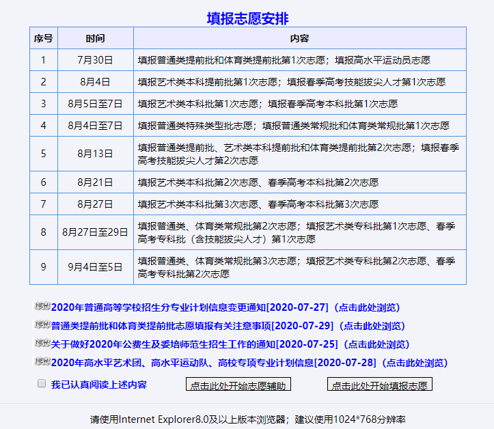Select the 8月13日 date cell
Viewport: 494px width, 429px height.
tap(95, 154)
